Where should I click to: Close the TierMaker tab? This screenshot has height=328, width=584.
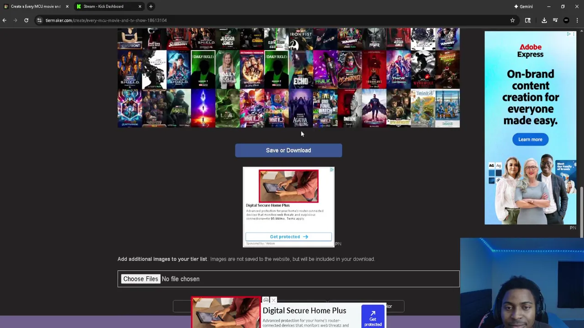point(67,6)
